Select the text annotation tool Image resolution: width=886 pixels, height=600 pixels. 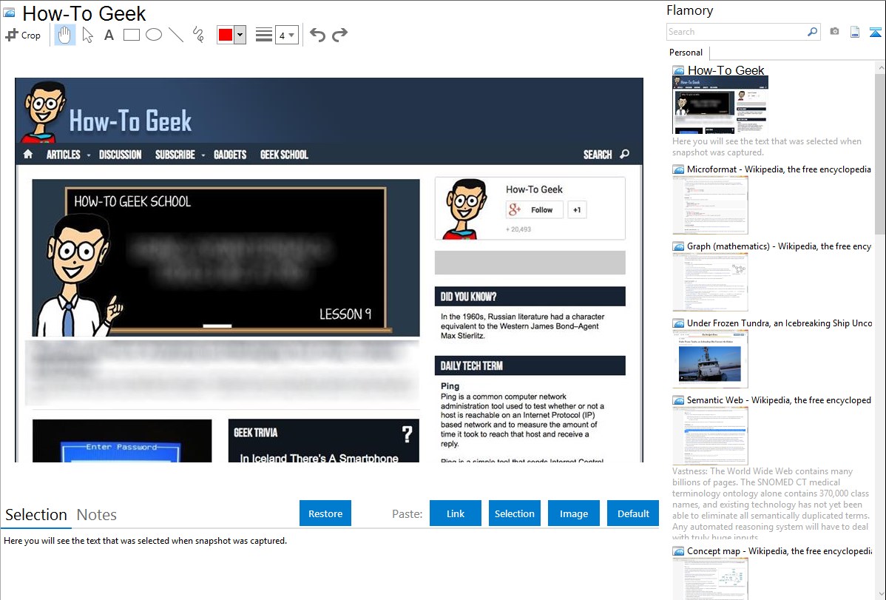click(x=109, y=35)
